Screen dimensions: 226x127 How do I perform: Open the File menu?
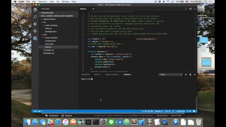28,1
